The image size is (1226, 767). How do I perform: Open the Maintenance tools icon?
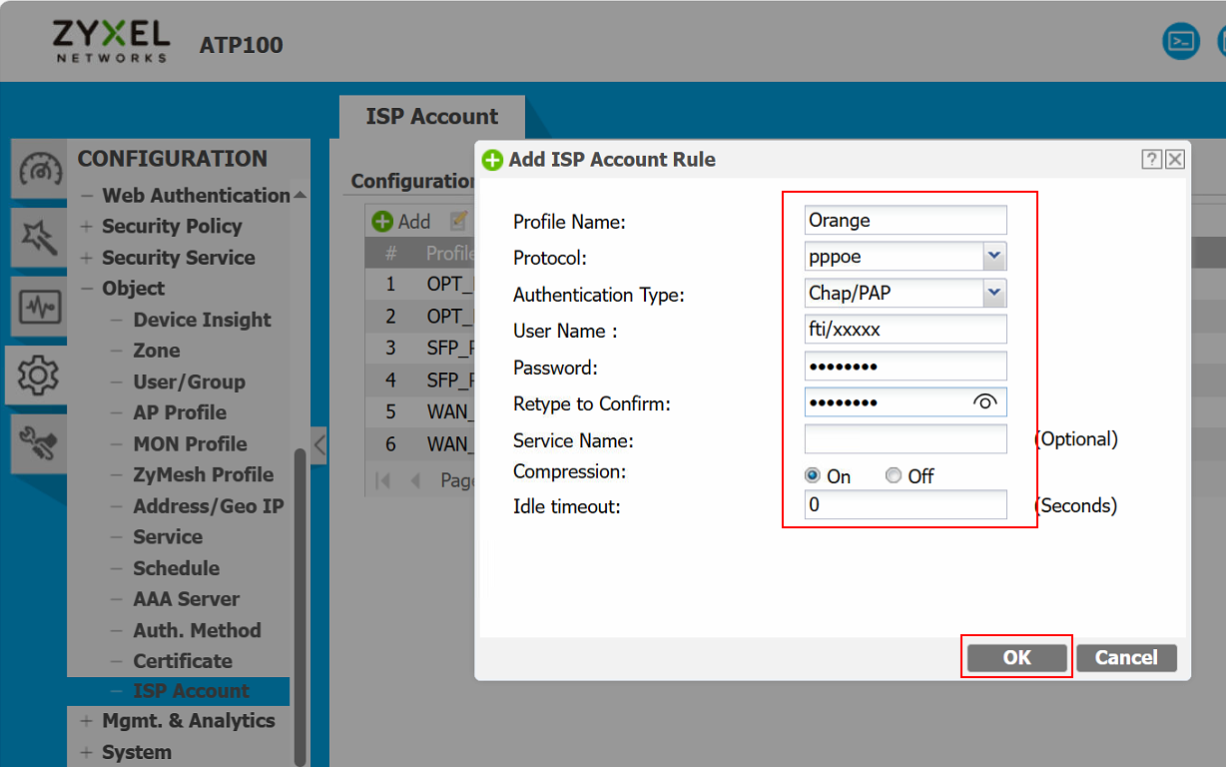click(x=40, y=442)
